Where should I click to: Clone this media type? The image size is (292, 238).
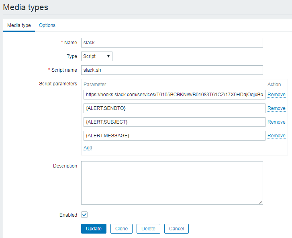(x=121, y=229)
